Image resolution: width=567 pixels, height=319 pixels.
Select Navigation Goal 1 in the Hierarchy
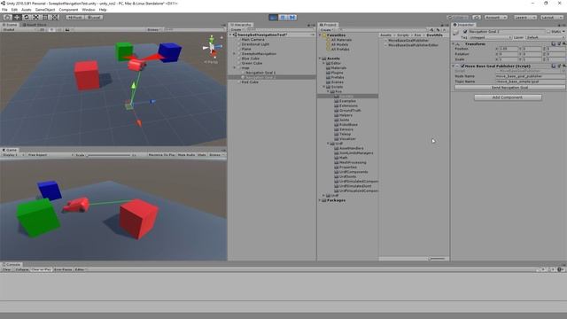260,73
